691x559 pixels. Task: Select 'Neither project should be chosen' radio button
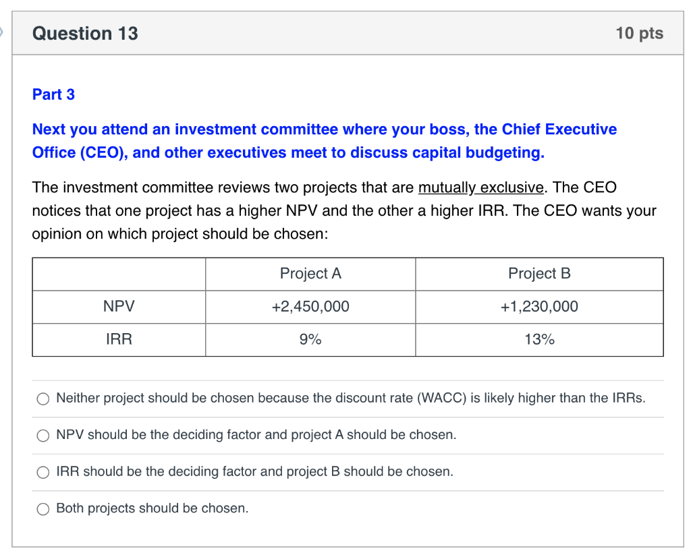click(43, 399)
